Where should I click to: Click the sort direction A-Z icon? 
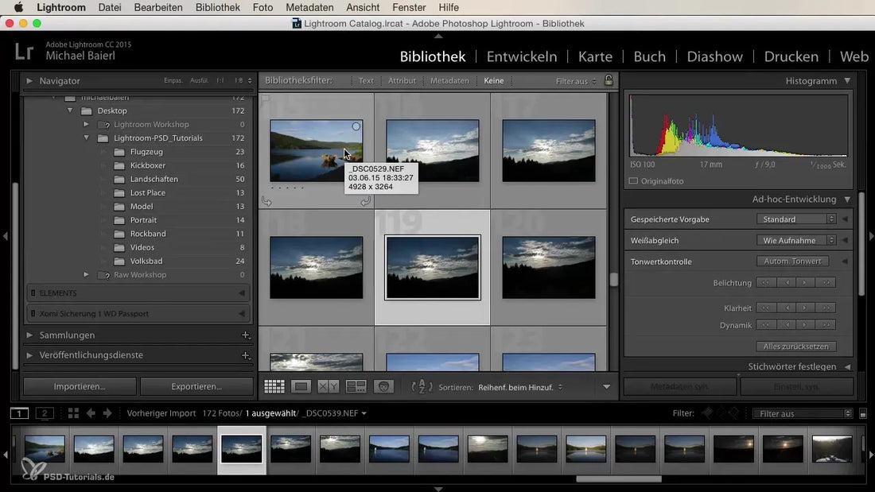420,386
